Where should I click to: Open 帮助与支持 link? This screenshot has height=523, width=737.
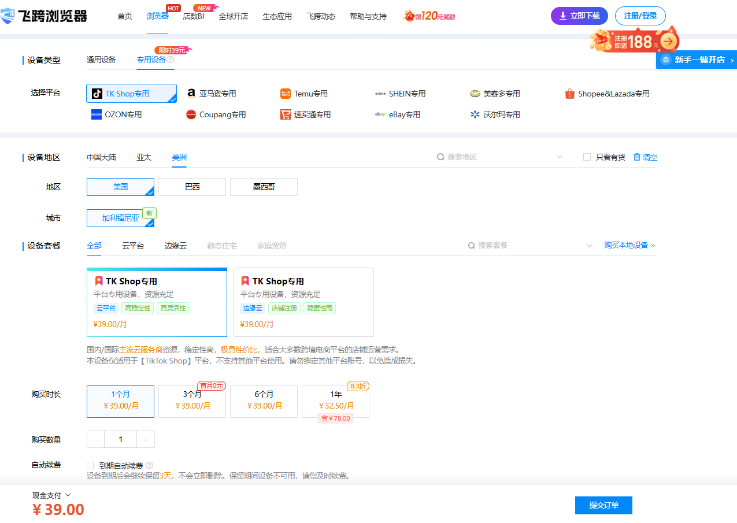pyautogui.click(x=368, y=16)
